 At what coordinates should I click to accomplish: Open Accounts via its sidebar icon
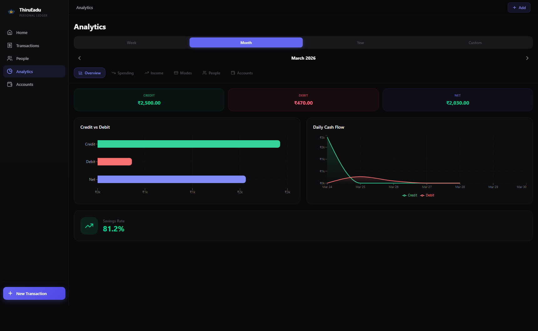[10, 84]
